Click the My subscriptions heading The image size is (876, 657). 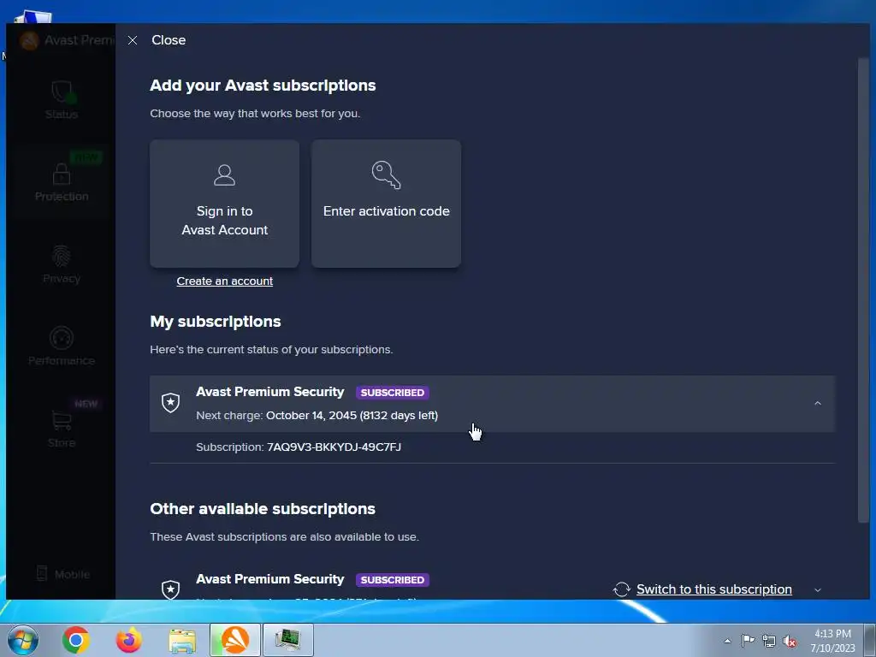[215, 322]
